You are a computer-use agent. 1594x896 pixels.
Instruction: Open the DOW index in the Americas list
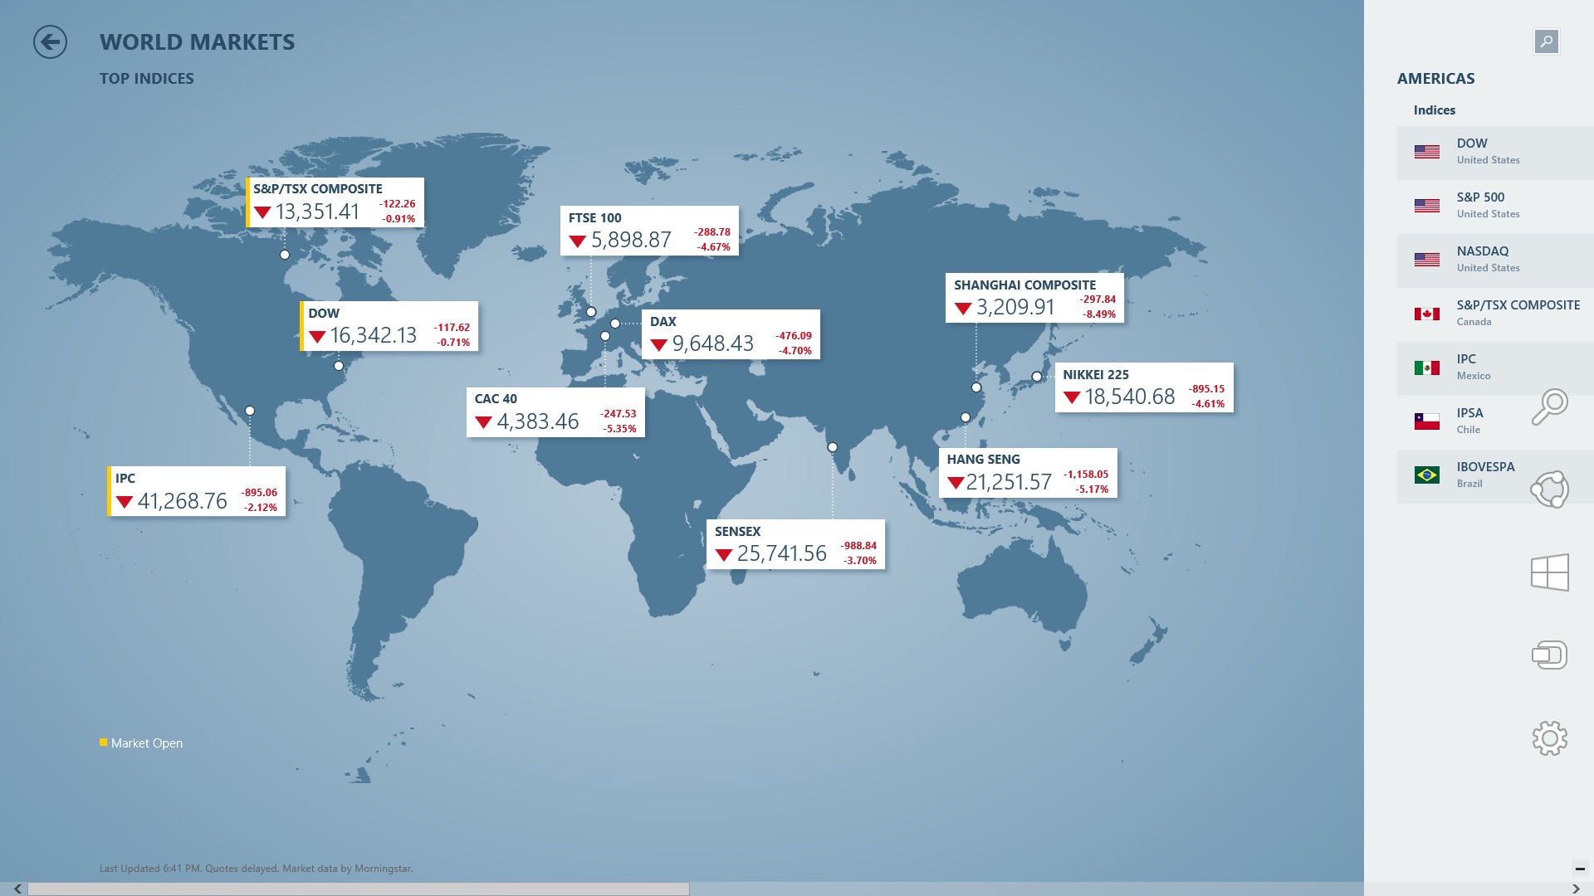coord(1495,153)
